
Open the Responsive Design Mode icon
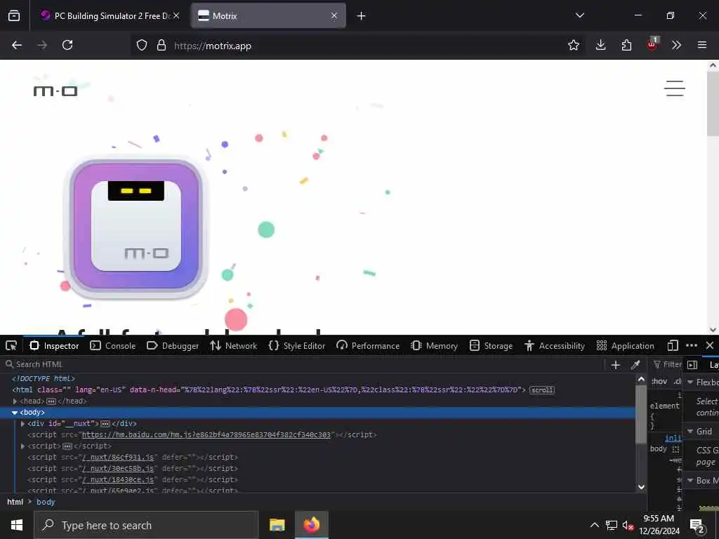[x=673, y=345]
